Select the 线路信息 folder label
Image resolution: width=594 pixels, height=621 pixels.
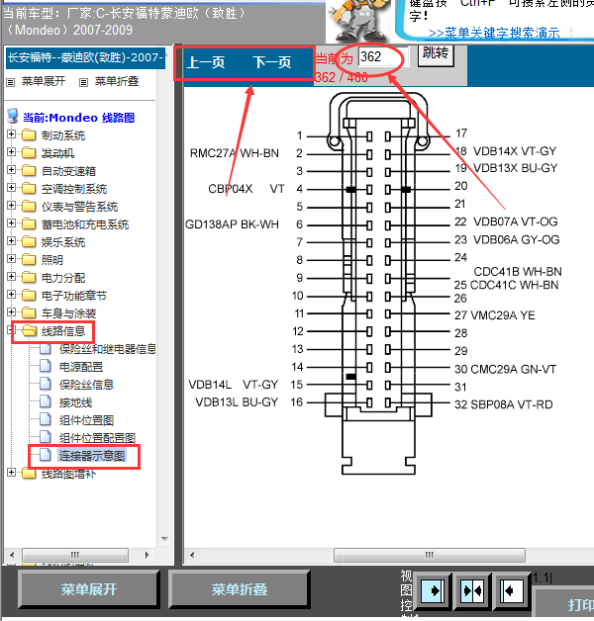pyautogui.click(x=63, y=331)
